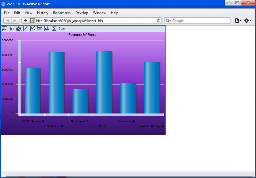Open the page menu dropdown
This screenshot has width=256, height=178.
[x=238, y=21]
